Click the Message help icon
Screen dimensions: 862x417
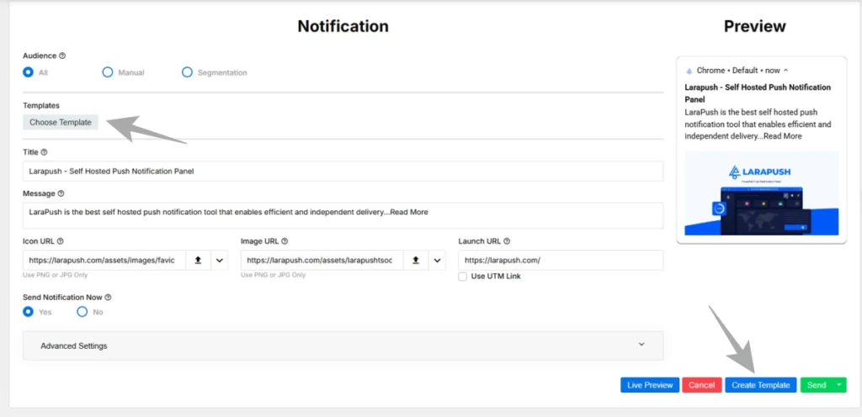pyautogui.click(x=61, y=193)
